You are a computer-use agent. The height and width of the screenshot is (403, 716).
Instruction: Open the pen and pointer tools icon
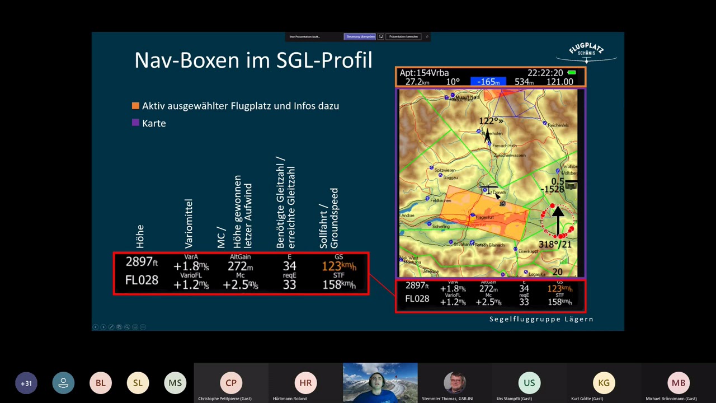[x=111, y=327]
